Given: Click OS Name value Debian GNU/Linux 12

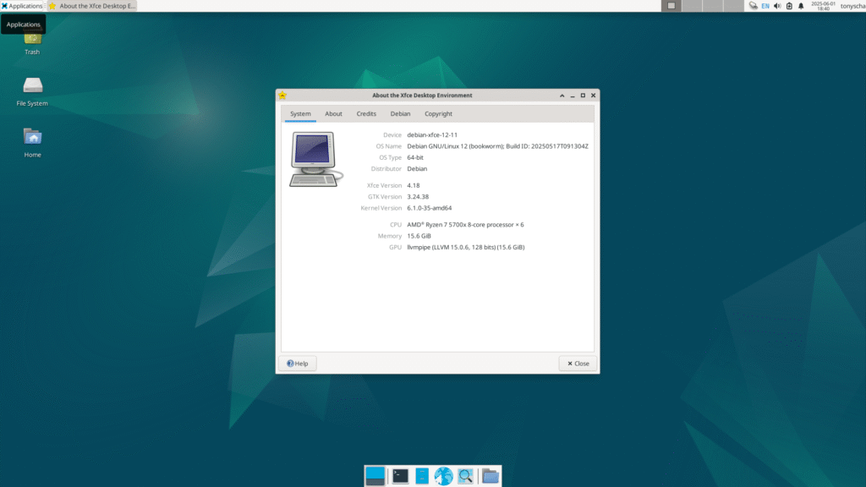Looking at the screenshot, I should 497,146.
